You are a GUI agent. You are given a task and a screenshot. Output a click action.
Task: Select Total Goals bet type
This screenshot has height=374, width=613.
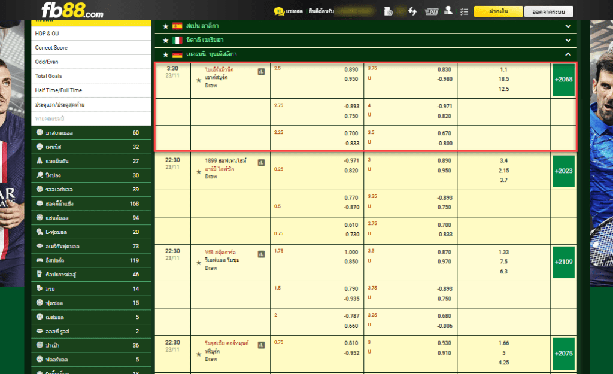tap(91, 76)
